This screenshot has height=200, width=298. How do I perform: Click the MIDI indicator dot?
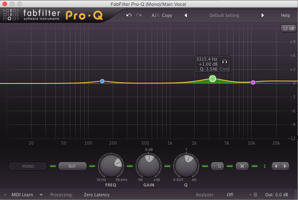(5, 195)
